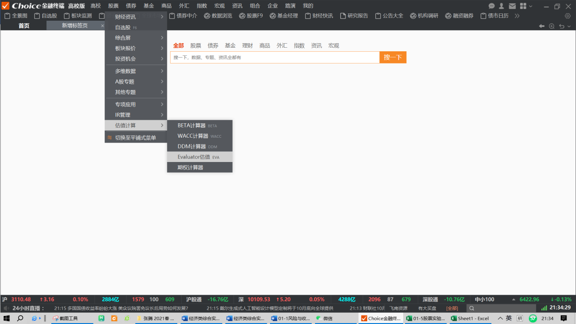Open the 基金 menu
The width and height of the screenshot is (576, 324).
point(148,6)
